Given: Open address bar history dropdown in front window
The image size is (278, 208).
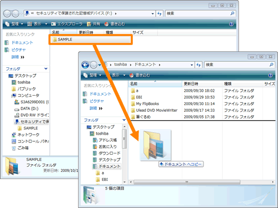Looking at the screenshot, I should [x=192, y=65].
